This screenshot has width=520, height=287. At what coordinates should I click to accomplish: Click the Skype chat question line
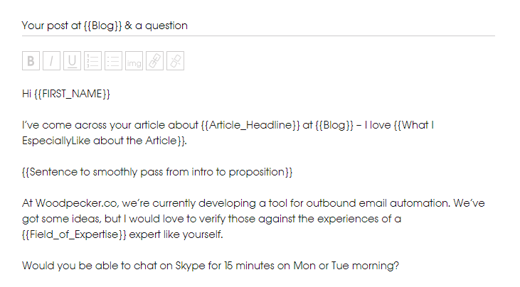tap(211, 266)
